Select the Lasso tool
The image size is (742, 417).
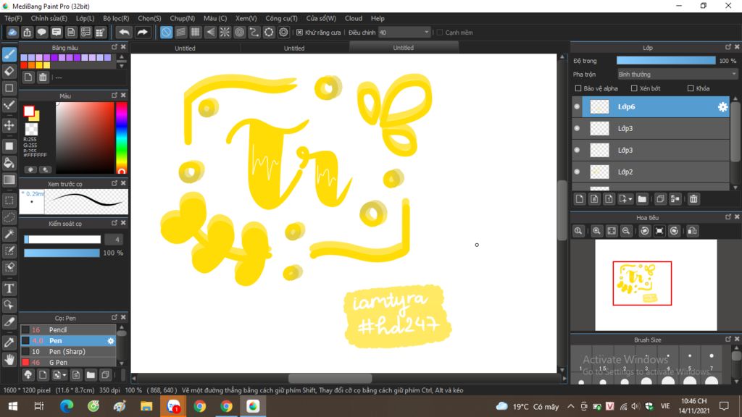(9, 217)
